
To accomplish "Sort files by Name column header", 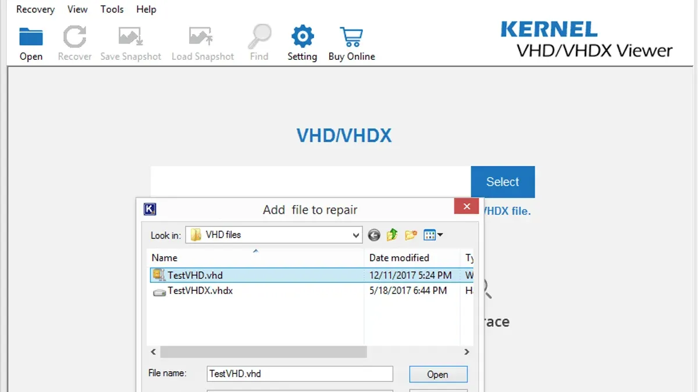I will click(255, 258).
